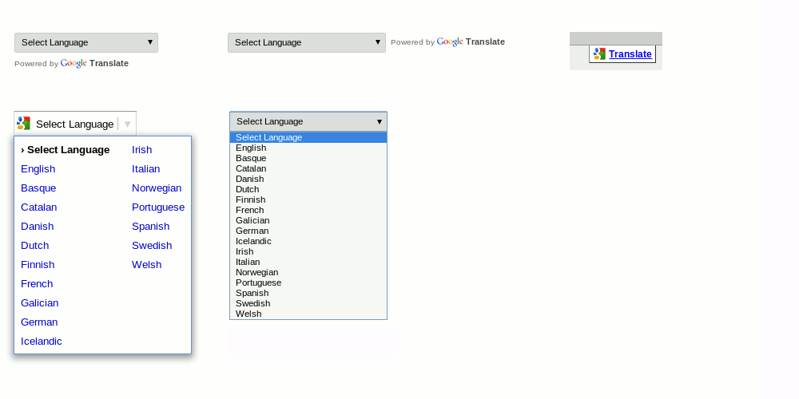Image resolution: width=799 pixels, height=399 pixels.
Task: Collapse the opened Select Language combo box above the list
Action: (x=308, y=121)
